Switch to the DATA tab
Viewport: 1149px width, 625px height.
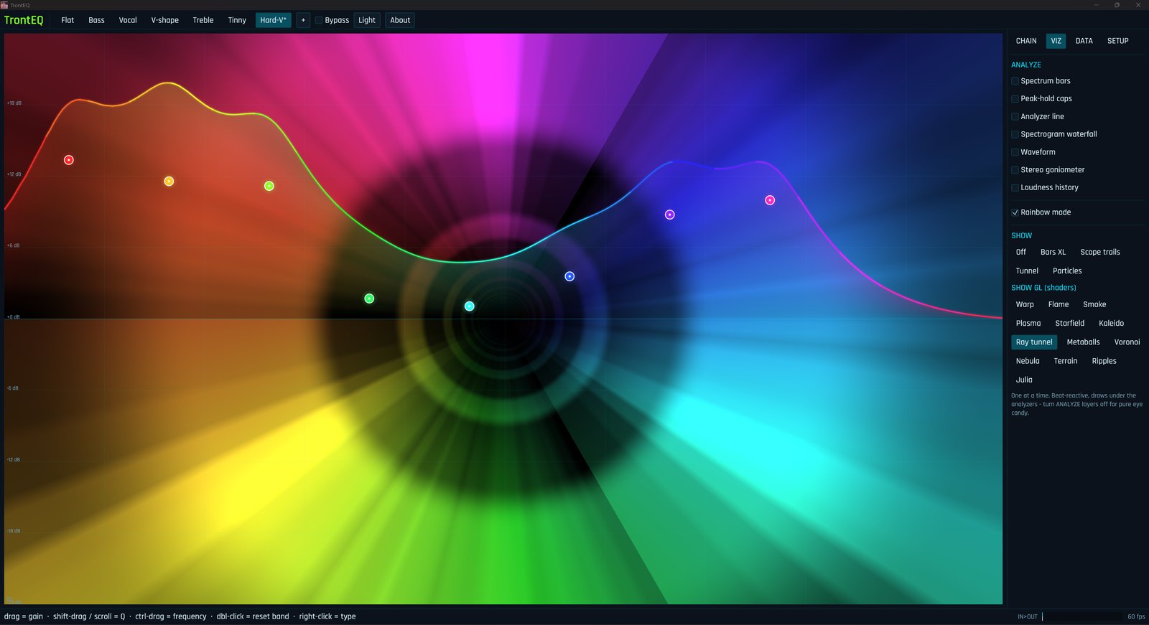1084,41
